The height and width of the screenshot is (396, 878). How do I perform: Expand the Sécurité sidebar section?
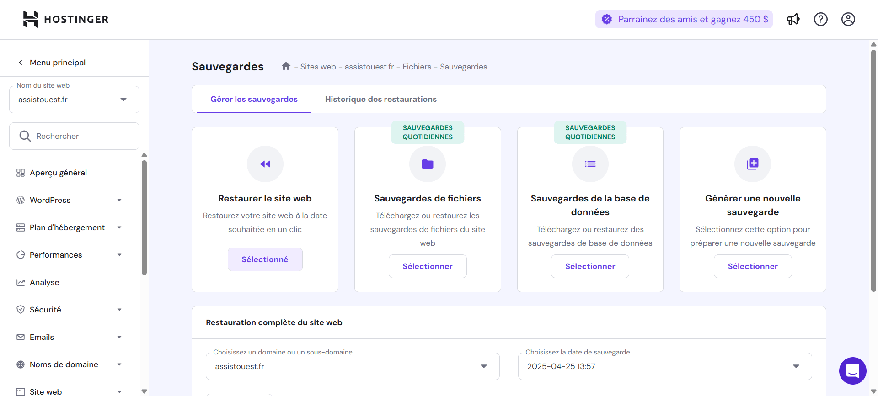pos(69,310)
